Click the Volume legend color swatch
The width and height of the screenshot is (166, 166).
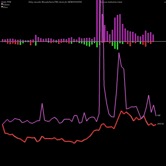point(2,4)
